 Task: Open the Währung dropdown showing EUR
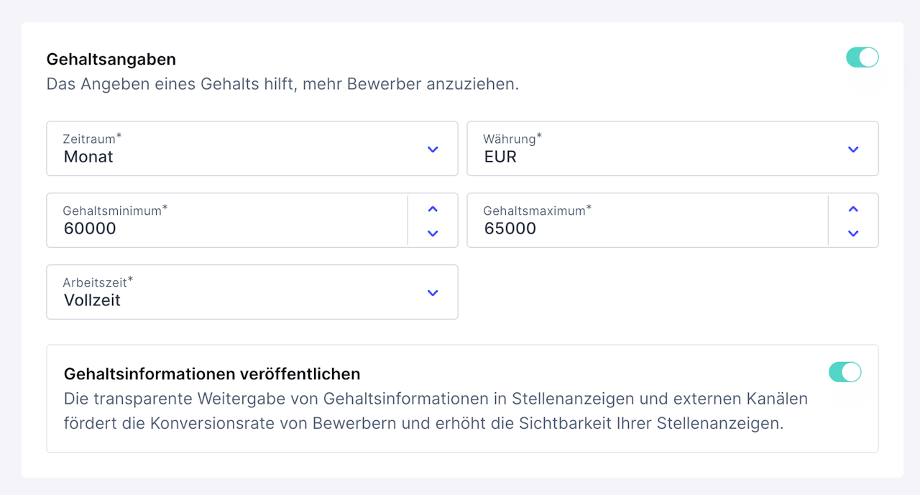658,149
